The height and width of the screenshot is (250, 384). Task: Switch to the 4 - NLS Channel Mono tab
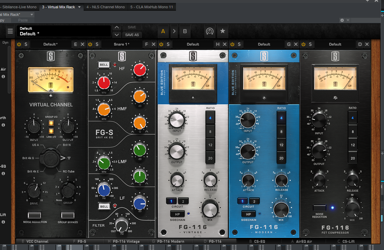[106, 7]
